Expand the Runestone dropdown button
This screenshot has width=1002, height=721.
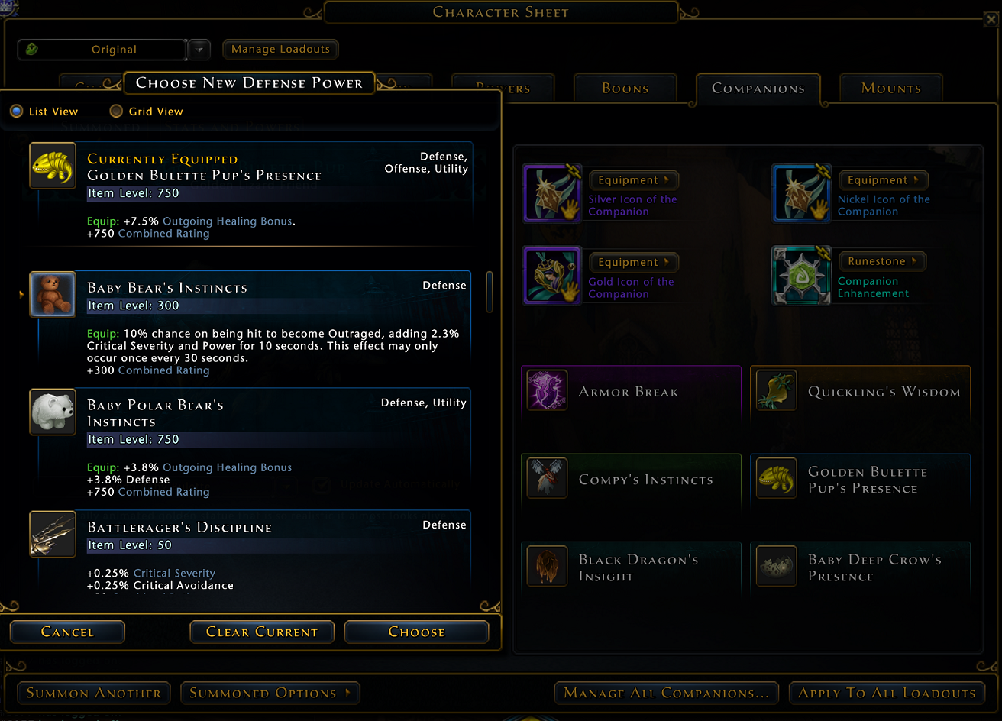pos(883,261)
